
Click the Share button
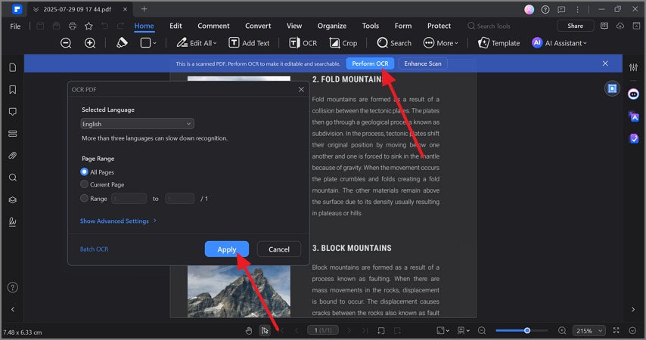pyautogui.click(x=575, y=26)
